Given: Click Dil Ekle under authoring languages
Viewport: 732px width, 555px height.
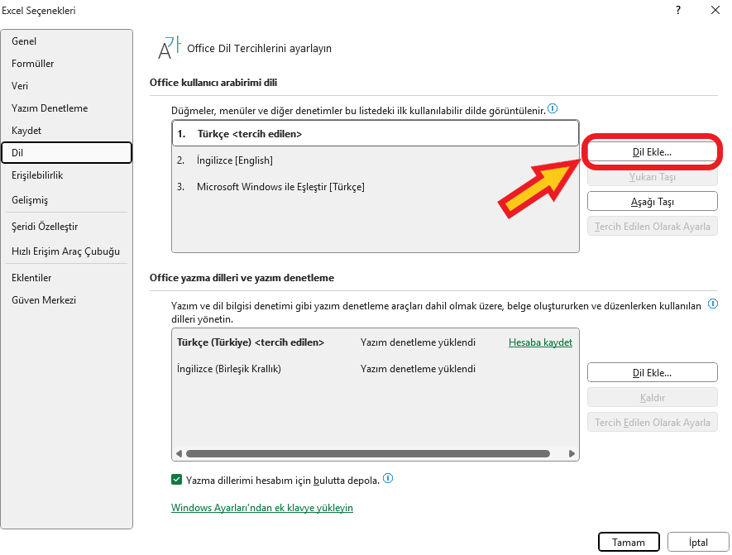Looking at the screenshot, I should point(652,373).
